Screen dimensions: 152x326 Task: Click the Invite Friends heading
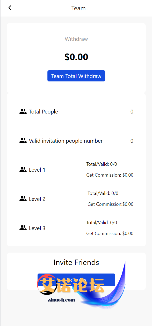pyautogui.click(x=76, y=262)
